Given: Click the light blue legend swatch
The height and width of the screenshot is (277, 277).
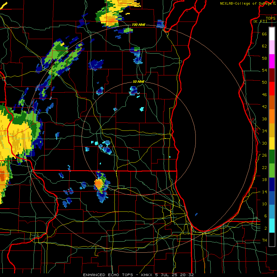Looking at the screenshot, I should pos(272,212).
